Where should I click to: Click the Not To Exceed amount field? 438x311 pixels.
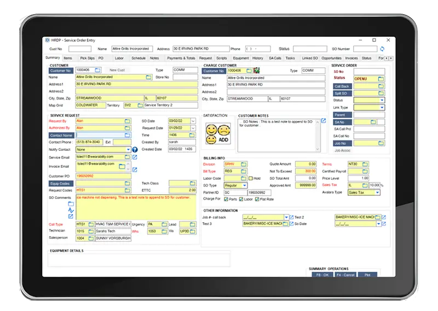point(306,171)
